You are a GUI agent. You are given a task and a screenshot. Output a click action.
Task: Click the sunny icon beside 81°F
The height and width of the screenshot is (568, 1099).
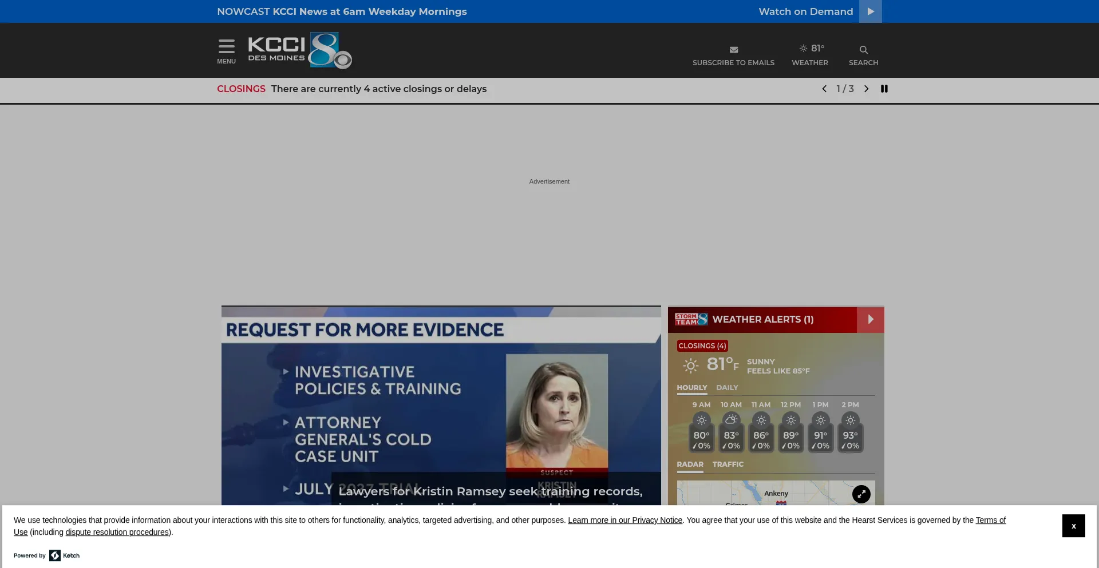point(691,366)
